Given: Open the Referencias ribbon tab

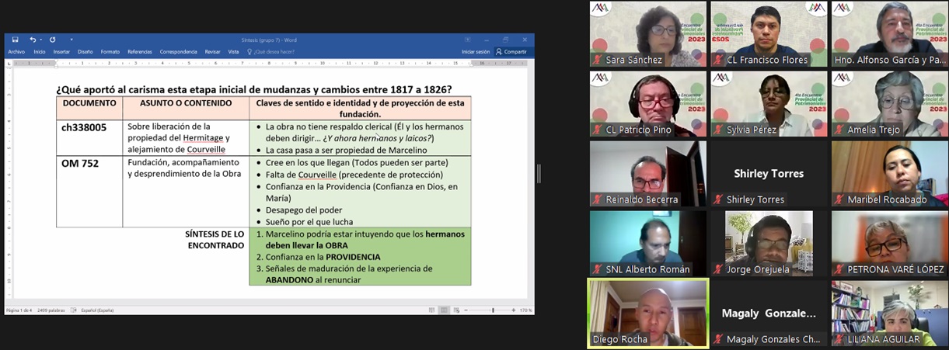Looking at the screenshot, I should click(x=140, y=52).
